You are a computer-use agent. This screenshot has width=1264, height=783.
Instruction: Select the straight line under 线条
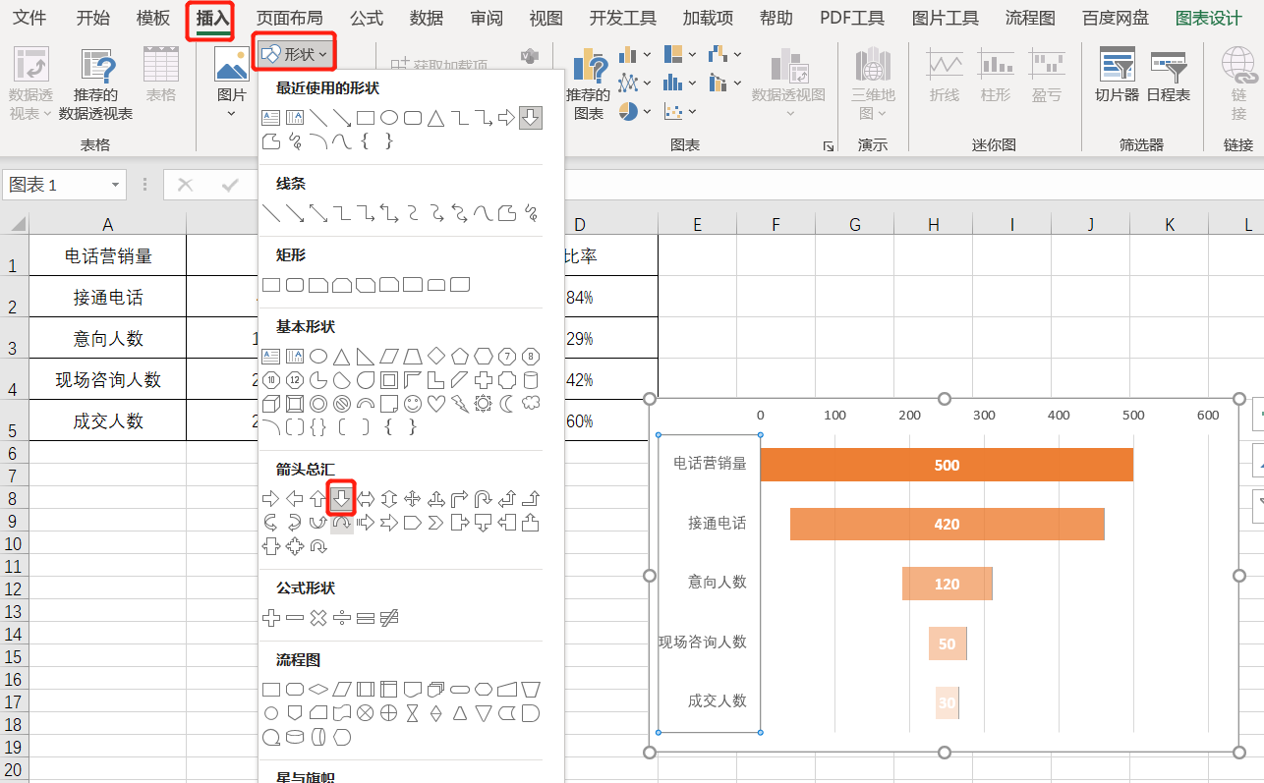click(x=271, y=212)
